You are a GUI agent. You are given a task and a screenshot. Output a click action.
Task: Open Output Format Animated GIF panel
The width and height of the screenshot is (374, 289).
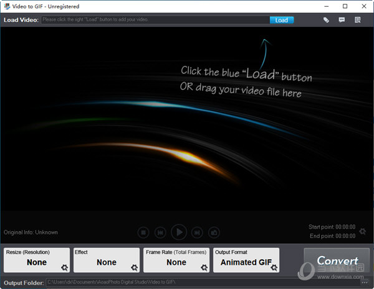[246, 260]
